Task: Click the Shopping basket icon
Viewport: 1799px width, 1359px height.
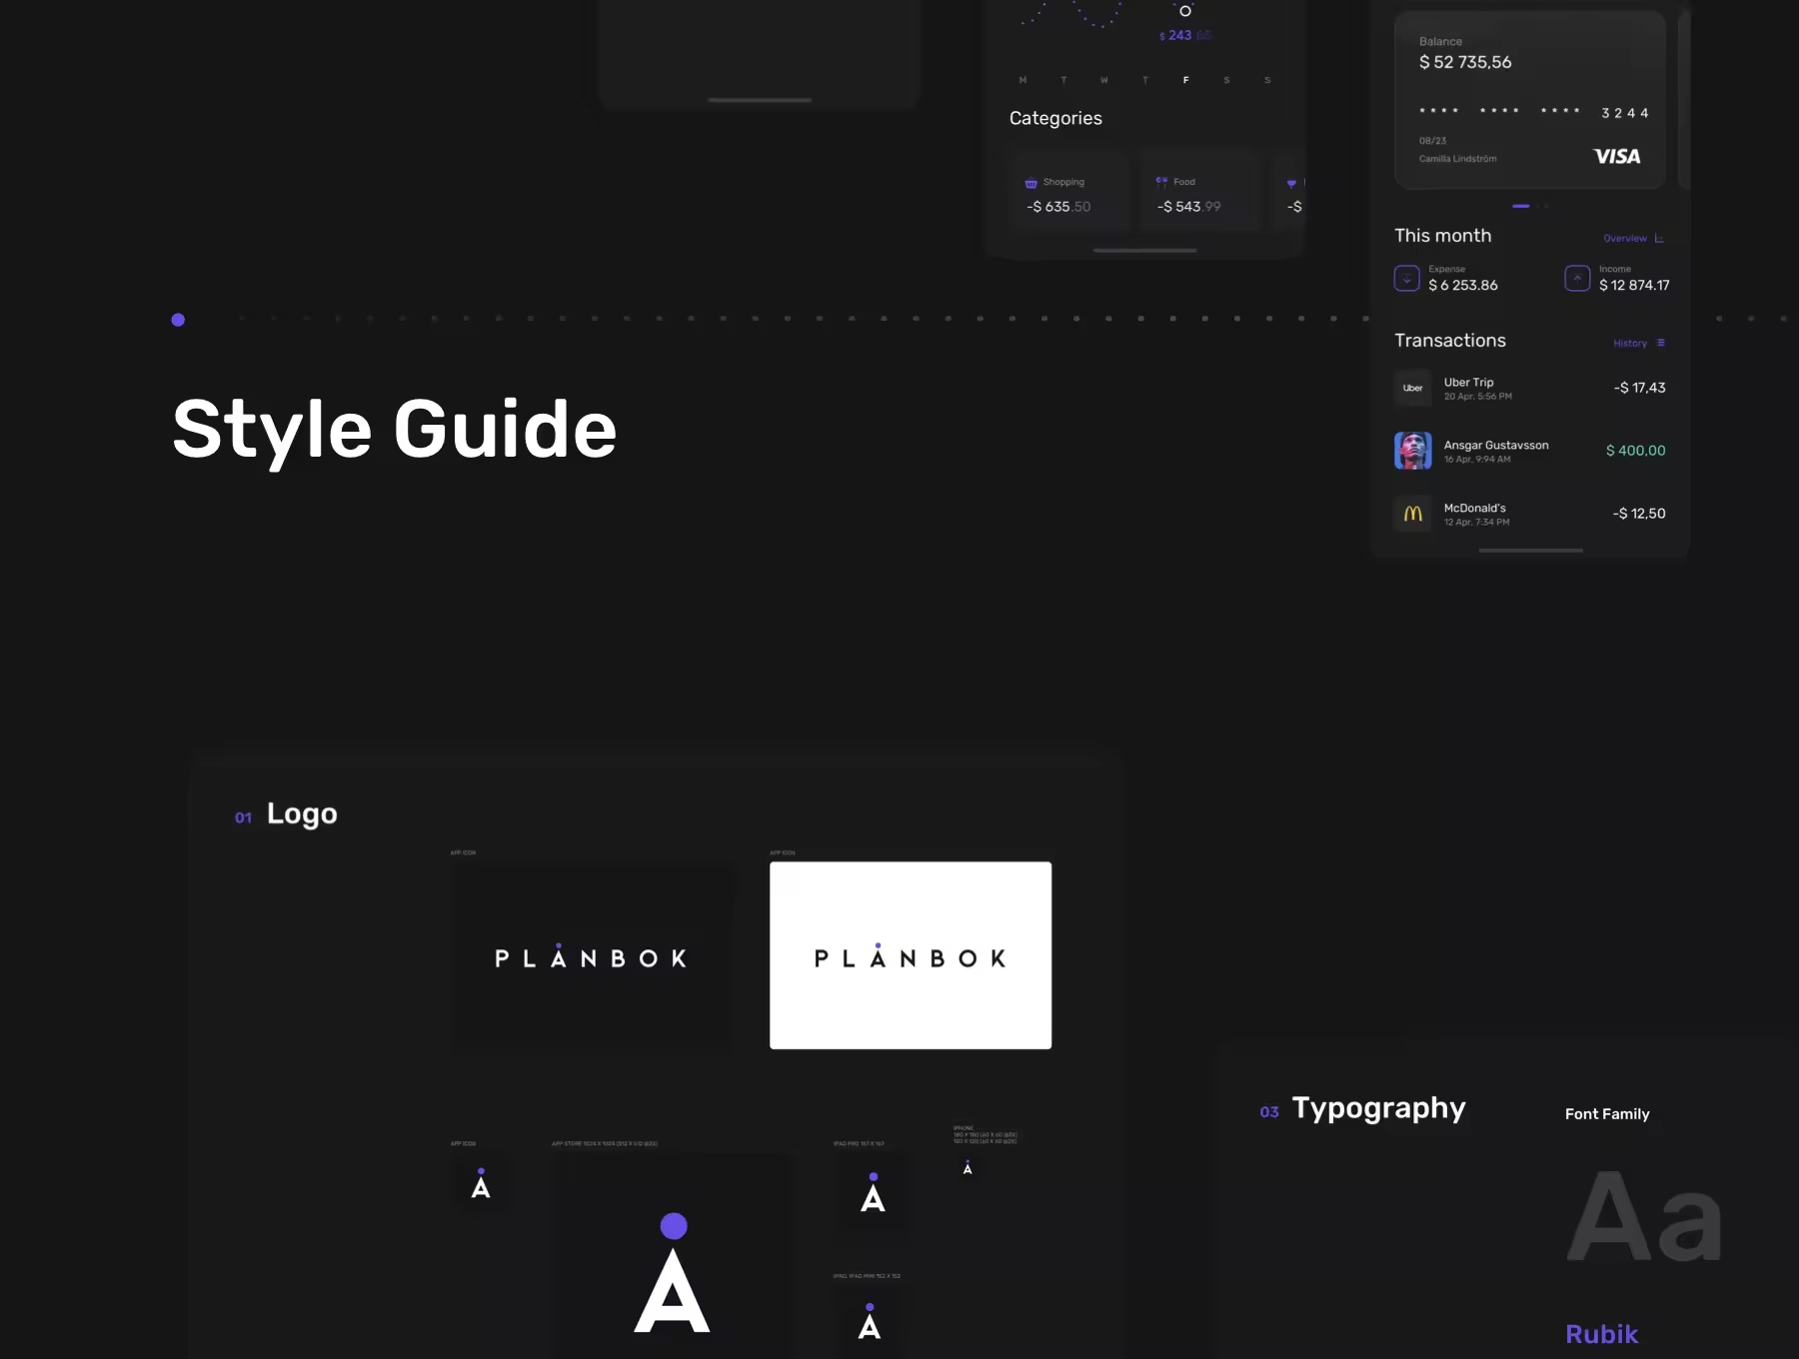Action: tap(1030, 183)
